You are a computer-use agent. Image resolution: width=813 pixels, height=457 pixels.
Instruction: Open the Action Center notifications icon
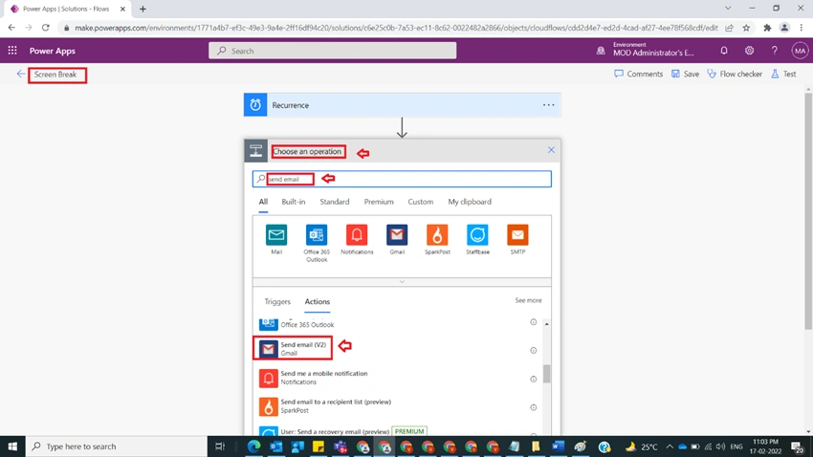point(798,446)
